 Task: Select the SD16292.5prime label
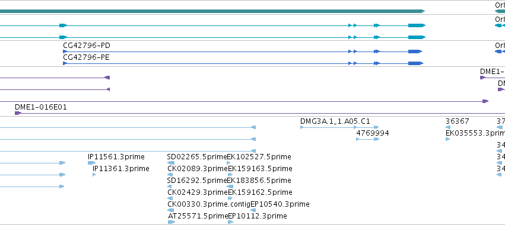(197, 181)
